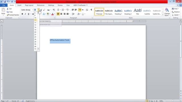Click the Grow Font icon
Viewport: 182px width, 102px height.
(x=41, y=10)
